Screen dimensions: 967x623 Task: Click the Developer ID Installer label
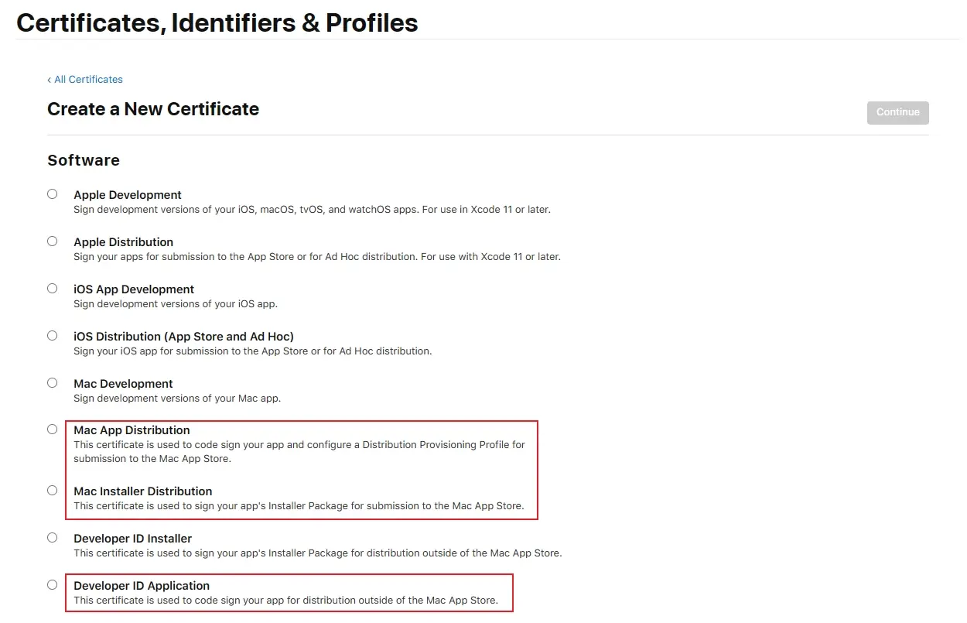click(132, 539)
